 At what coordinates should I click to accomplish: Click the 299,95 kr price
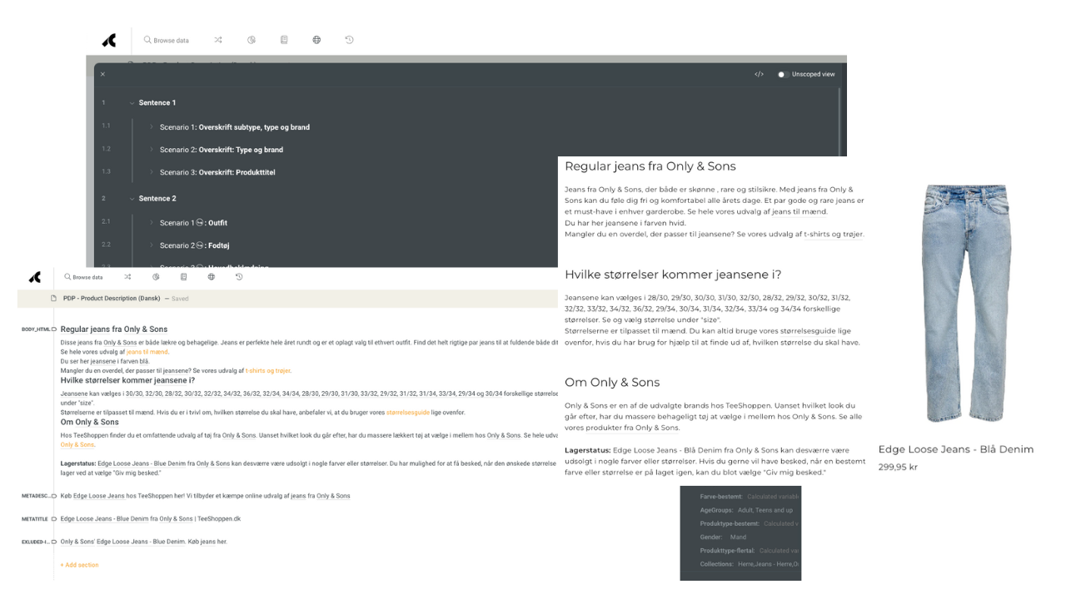click(898, 468)
